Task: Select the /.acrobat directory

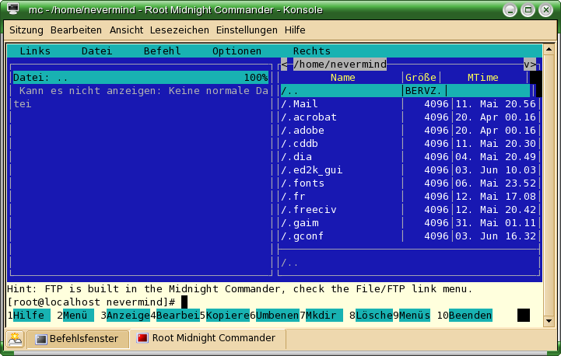Action: (408, 117)
